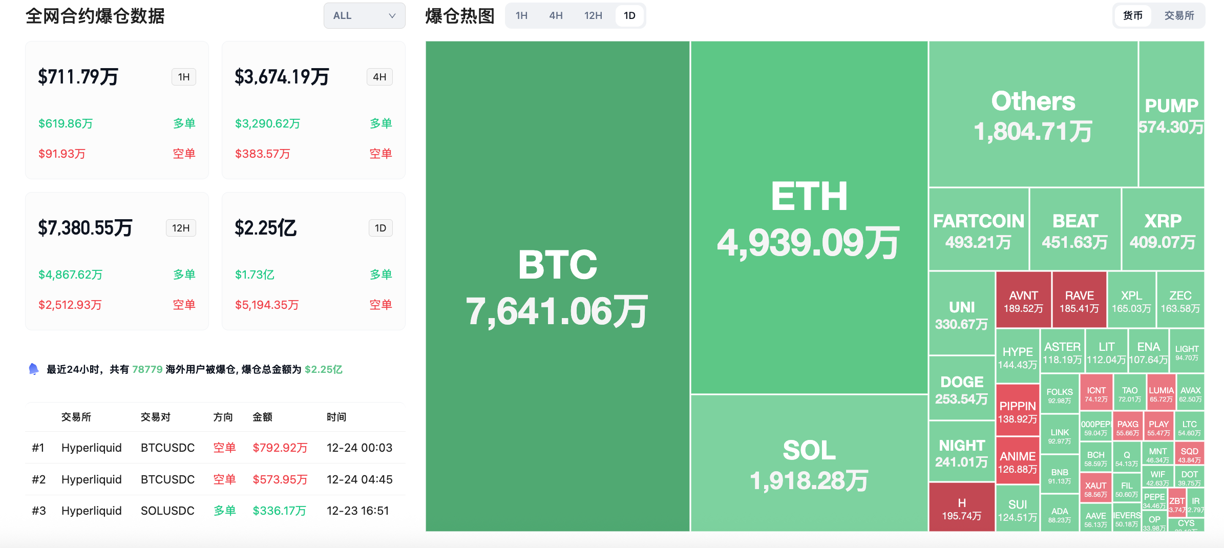This screenshot has width=1224, height=548.
Task: Click the 1H liquidation badge
Action: (184, 77)
